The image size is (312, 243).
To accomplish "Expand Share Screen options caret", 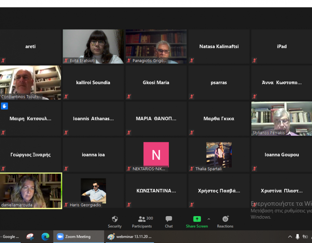I will (209, 219).
